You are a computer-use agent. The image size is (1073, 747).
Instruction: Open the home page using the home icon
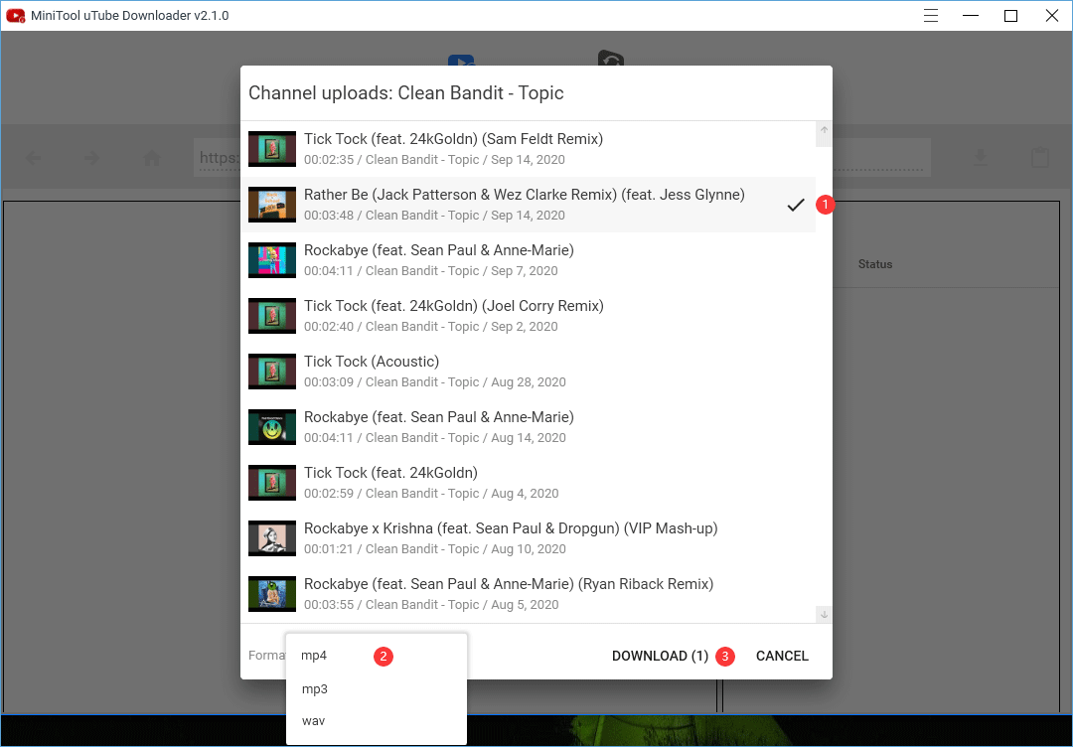[150, 157]
